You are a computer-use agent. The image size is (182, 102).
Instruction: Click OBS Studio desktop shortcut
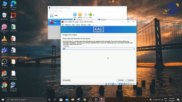[5, 63]
